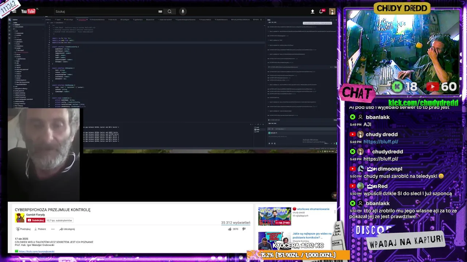This screenshot has height=262, width=467.
Task: Open chudydredd's bluff.pl chat link
Action: click(x=381, y=159)
